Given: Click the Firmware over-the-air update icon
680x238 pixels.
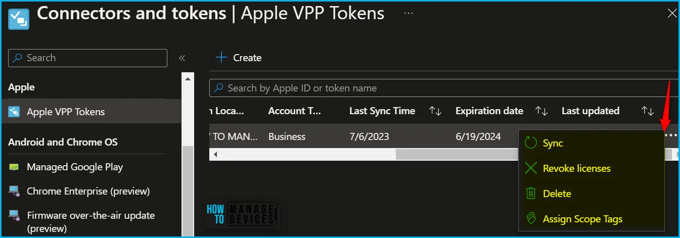Looking at the screenshot, I should (x=14, y=216).
